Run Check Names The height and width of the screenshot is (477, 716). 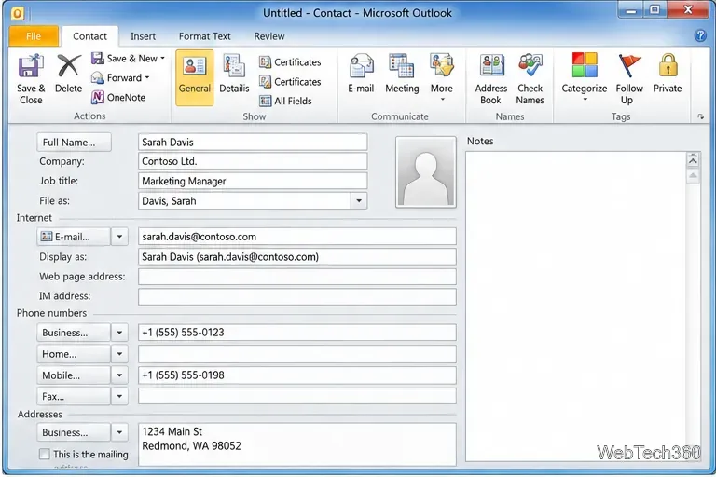(x=530, y=78)
